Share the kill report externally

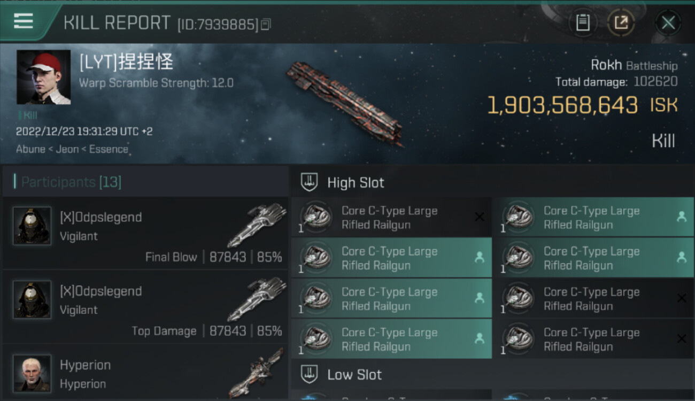[x=621, y=23]
